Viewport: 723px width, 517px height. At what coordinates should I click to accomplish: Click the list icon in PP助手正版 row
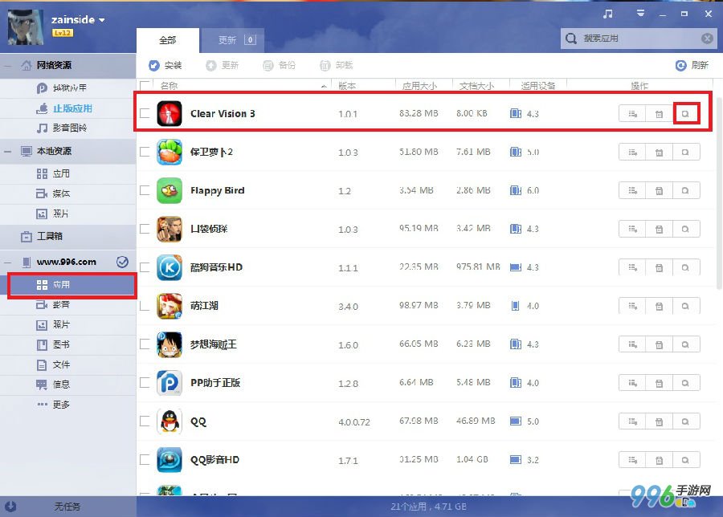(x=633, y=383)
